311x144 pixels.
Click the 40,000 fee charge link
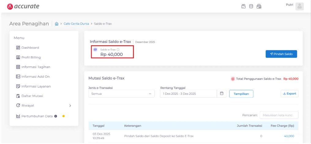[x=289, y=136]
